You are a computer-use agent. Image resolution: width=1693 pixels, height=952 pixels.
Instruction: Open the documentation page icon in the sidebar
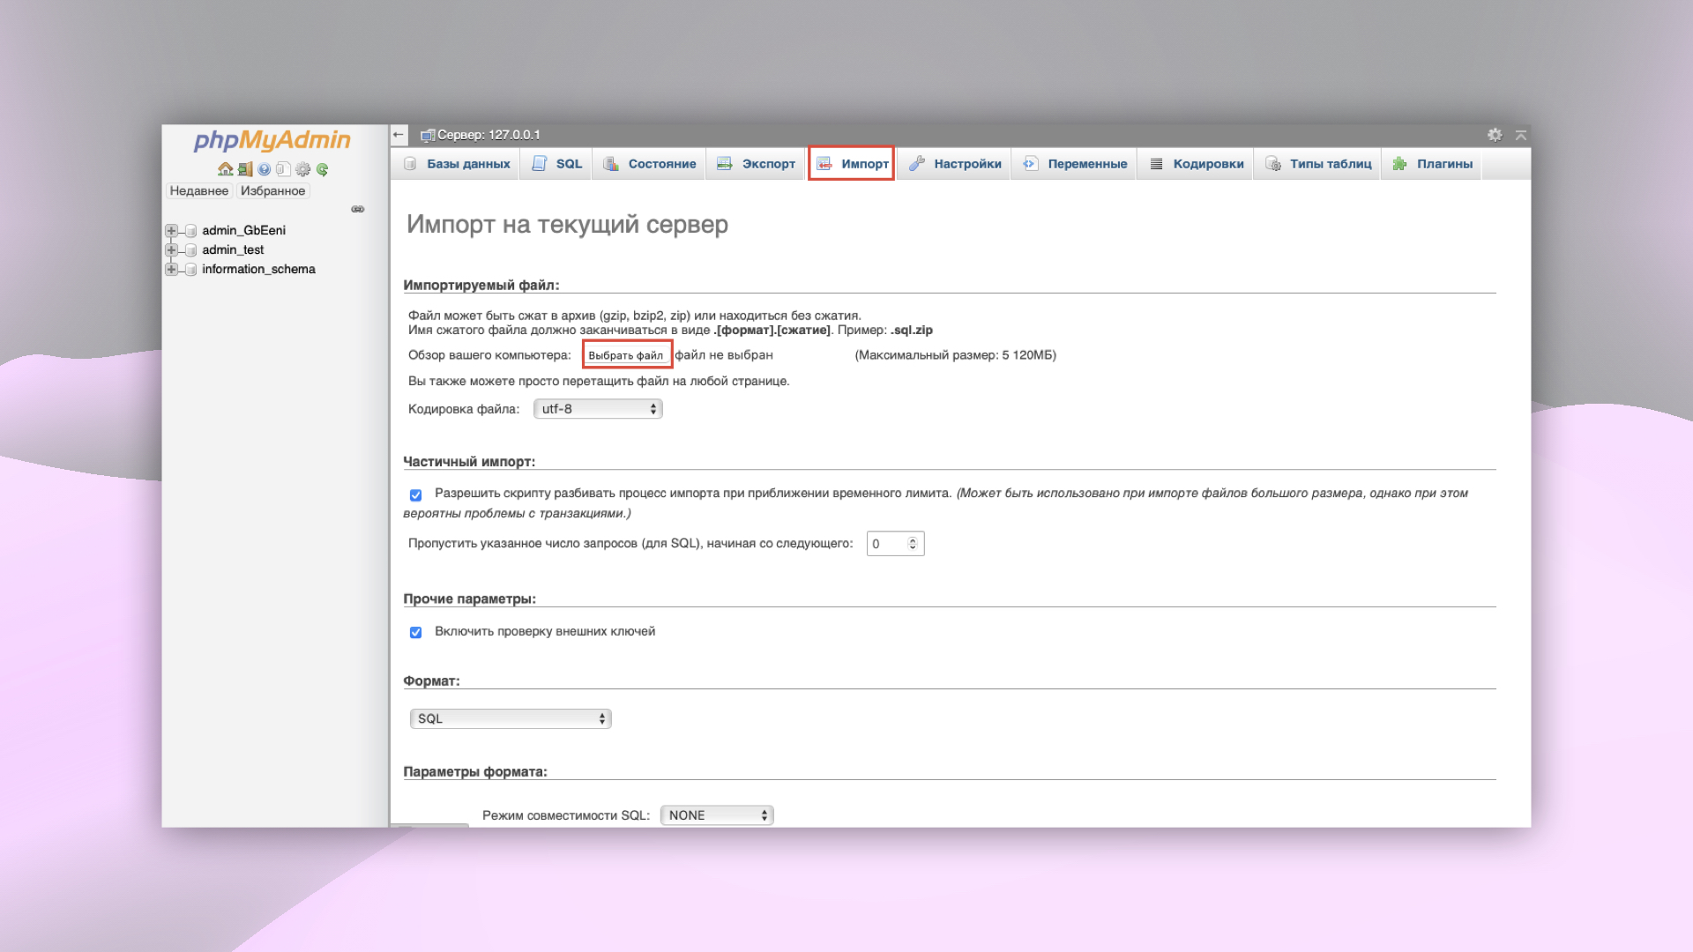284,169
